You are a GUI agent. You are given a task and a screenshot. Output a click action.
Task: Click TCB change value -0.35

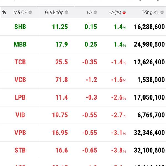point(90,62)
